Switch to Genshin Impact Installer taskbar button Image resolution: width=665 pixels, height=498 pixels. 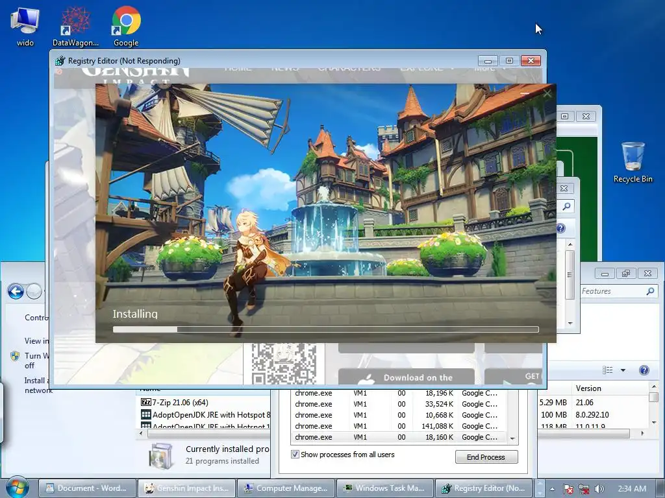tap(186, 488)
